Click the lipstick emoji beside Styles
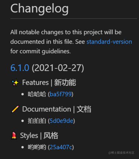 coord(14,136)
